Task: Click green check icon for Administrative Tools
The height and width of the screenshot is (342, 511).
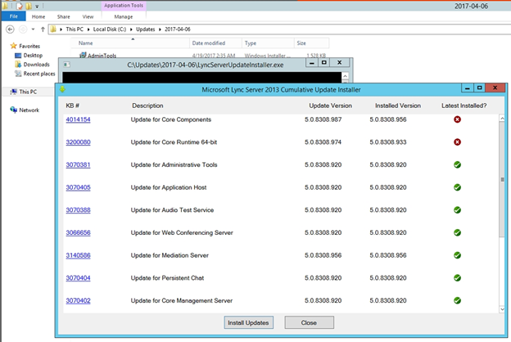Action: (457, 164)
